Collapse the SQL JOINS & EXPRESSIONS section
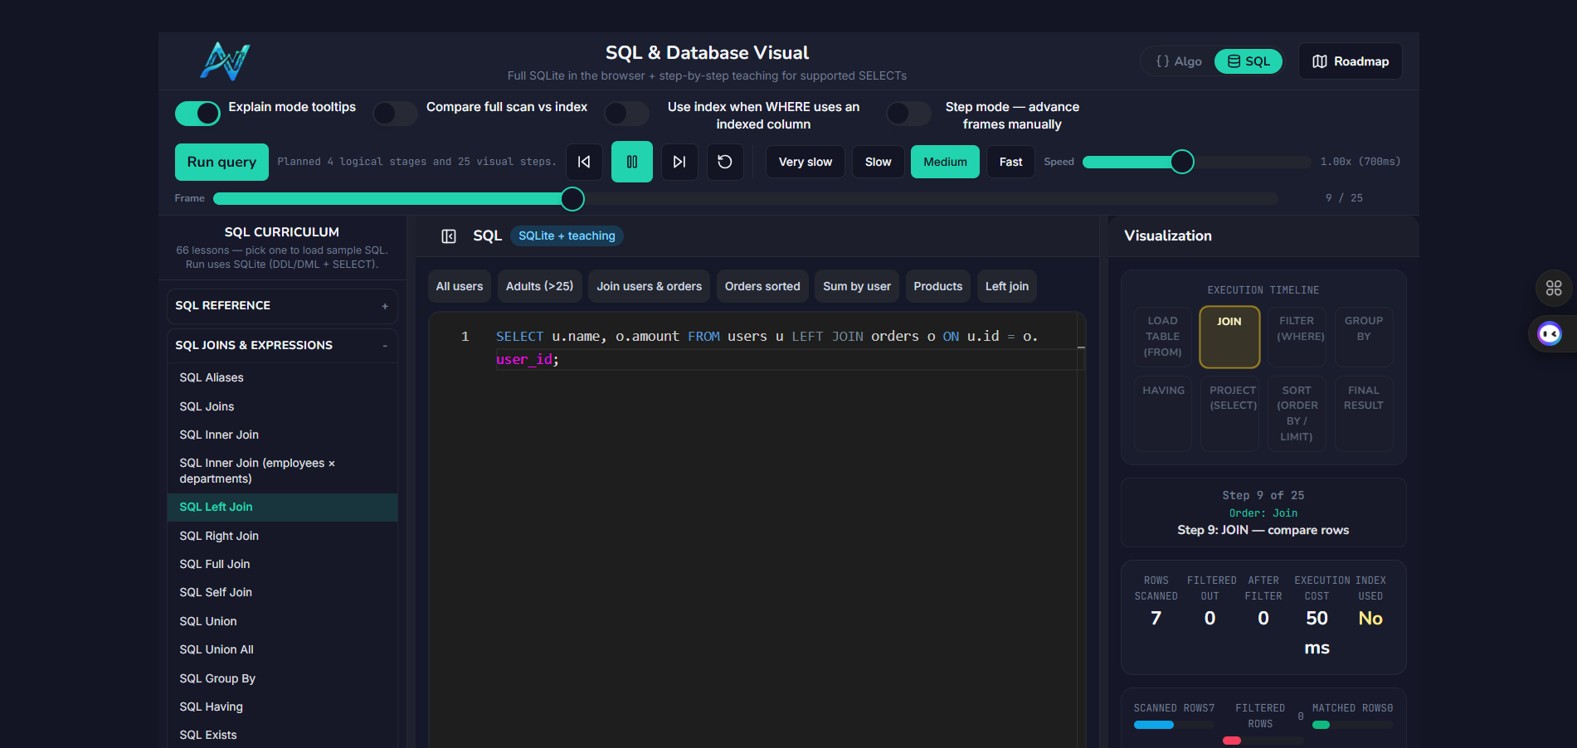The height and width of the screenshot is (748, 1577). tap(384, 345)
